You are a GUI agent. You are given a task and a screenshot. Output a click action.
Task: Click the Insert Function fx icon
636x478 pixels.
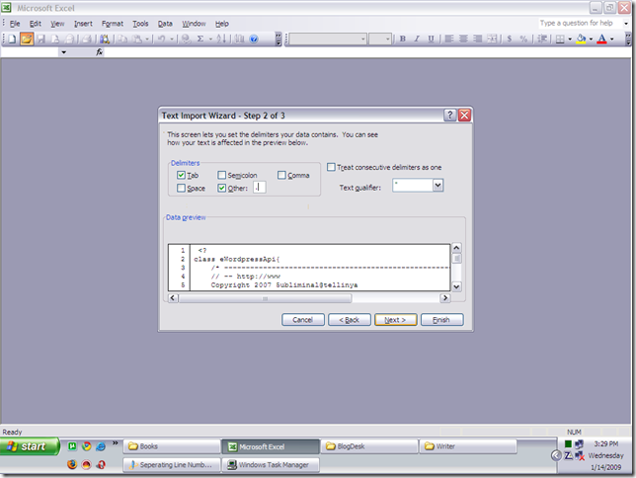100,52
